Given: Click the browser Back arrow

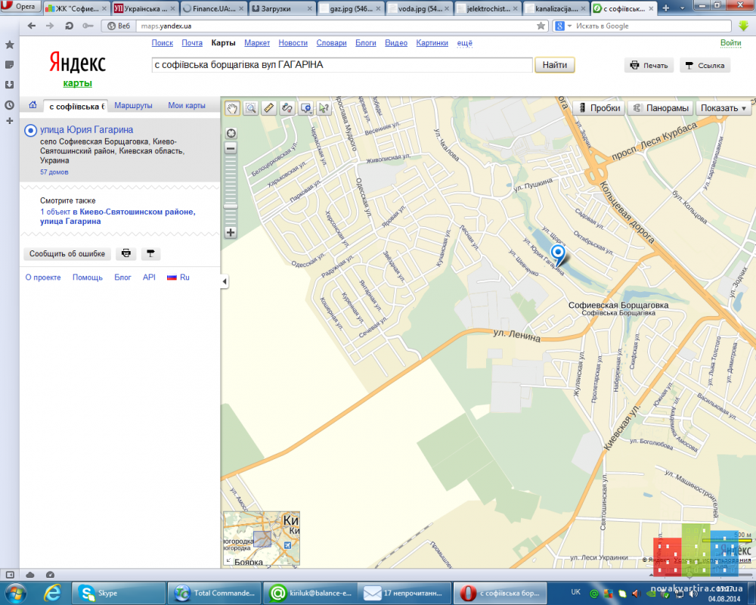Looking at the screenshot, I should pyautogui.click(x=32, y=26).
